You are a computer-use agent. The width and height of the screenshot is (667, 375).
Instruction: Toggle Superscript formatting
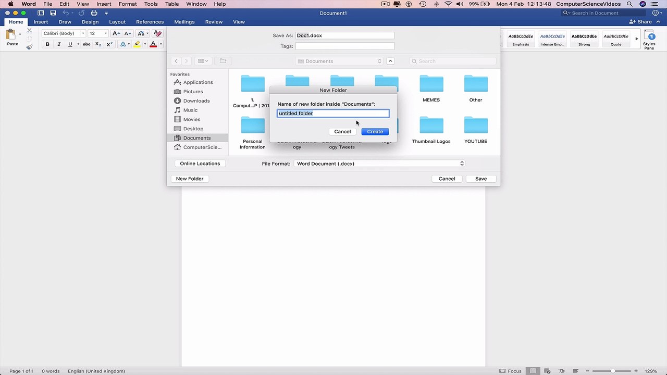tap(109, 44)
